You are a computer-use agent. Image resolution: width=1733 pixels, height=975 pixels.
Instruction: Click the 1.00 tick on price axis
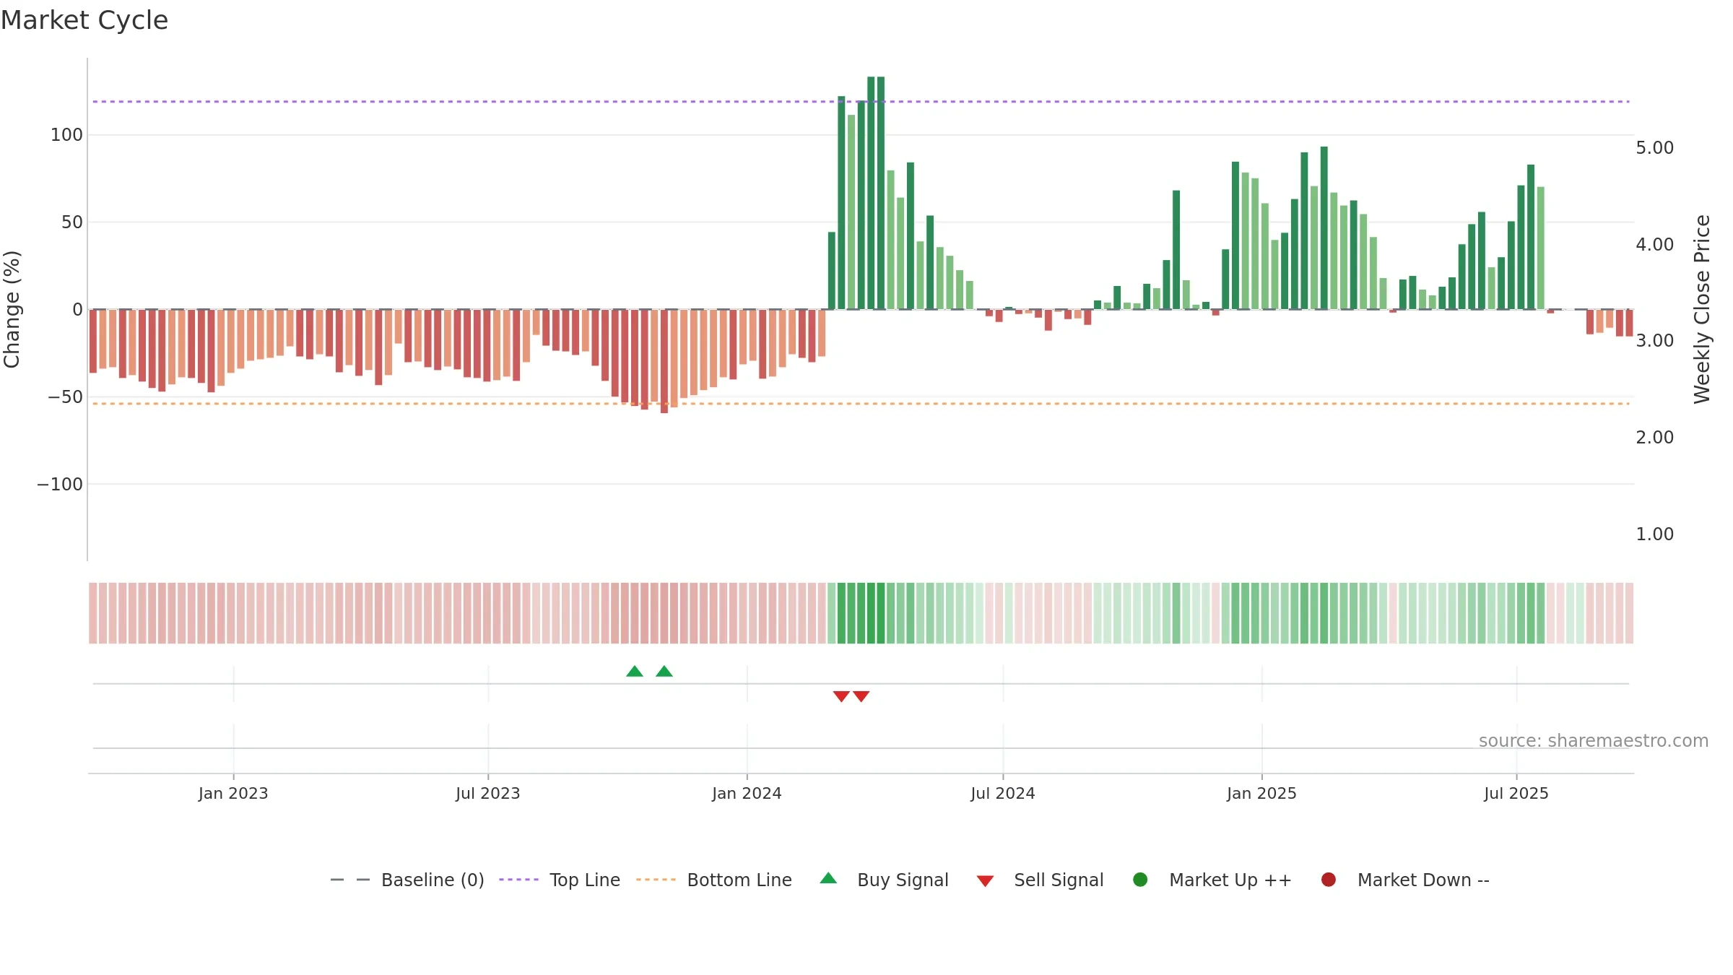point(1654,534)
